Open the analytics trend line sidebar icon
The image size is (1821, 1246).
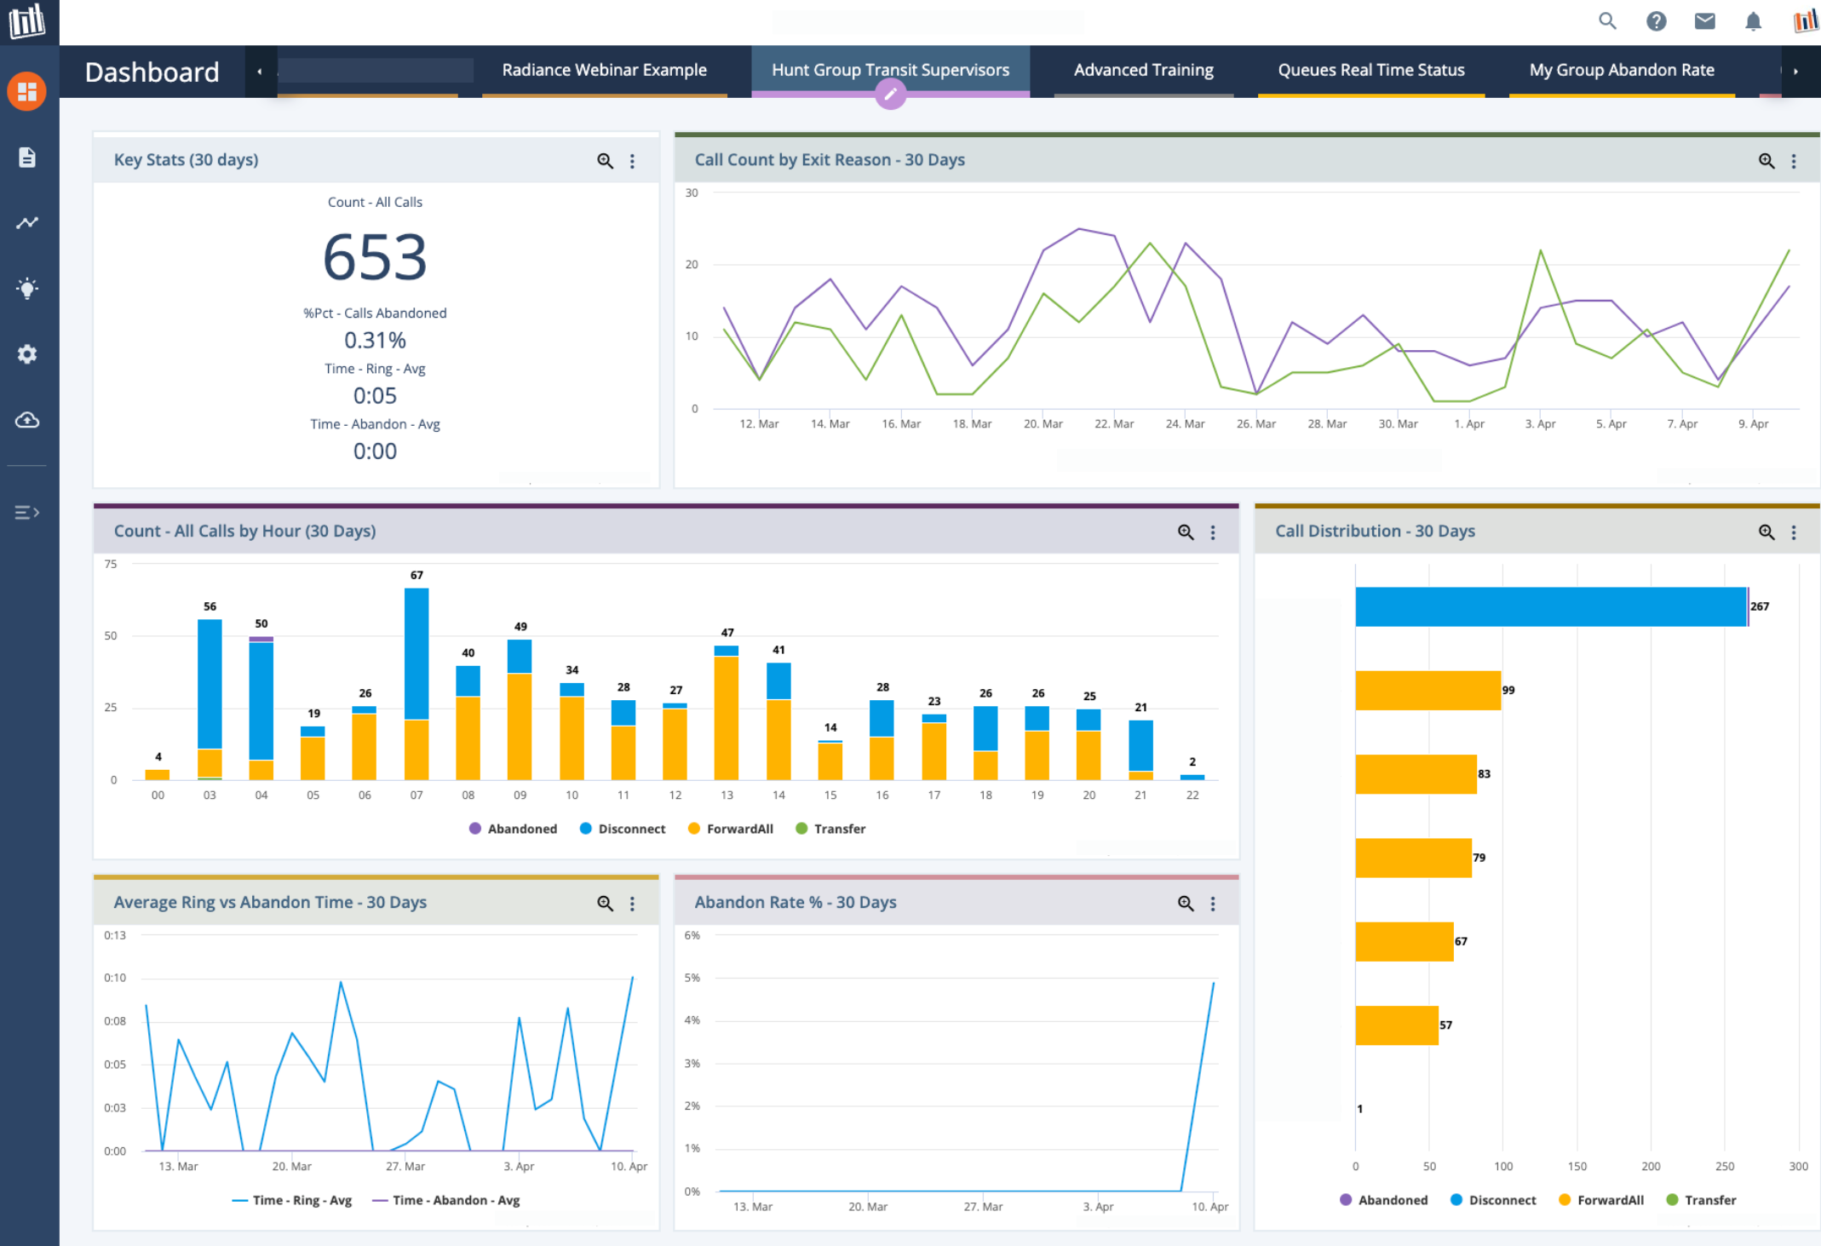pos(27,223)
